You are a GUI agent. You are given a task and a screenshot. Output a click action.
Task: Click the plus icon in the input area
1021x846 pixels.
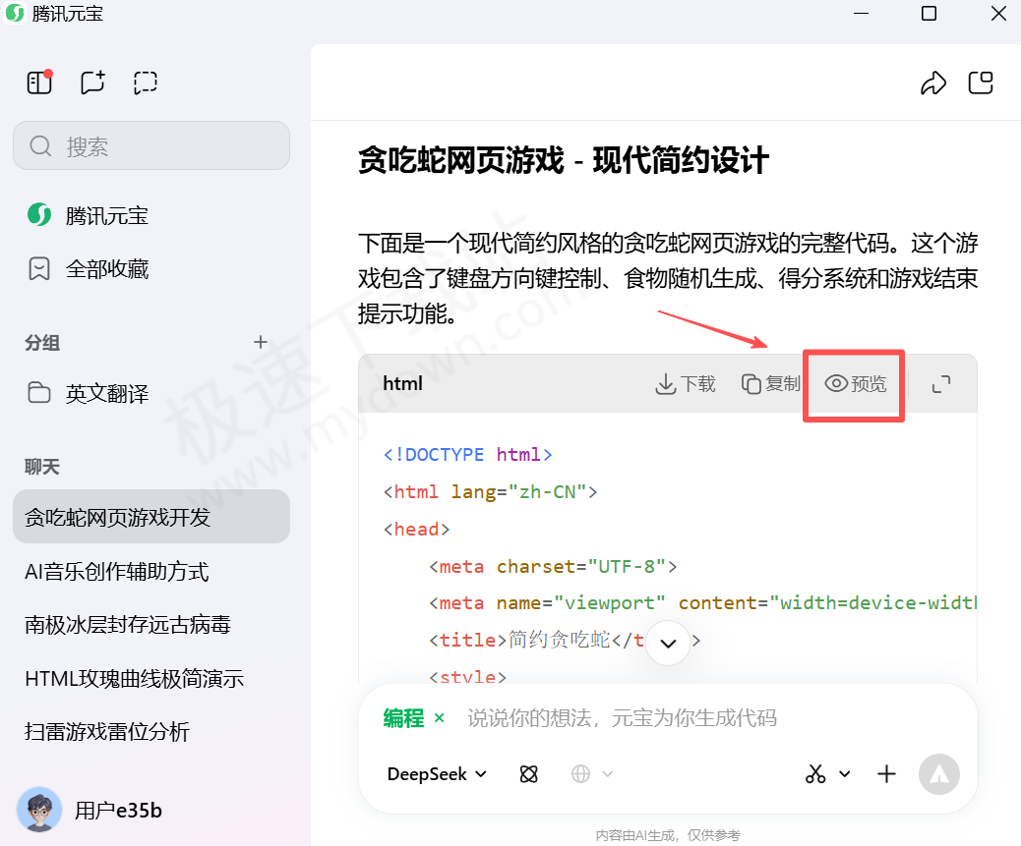pos(886,774)
